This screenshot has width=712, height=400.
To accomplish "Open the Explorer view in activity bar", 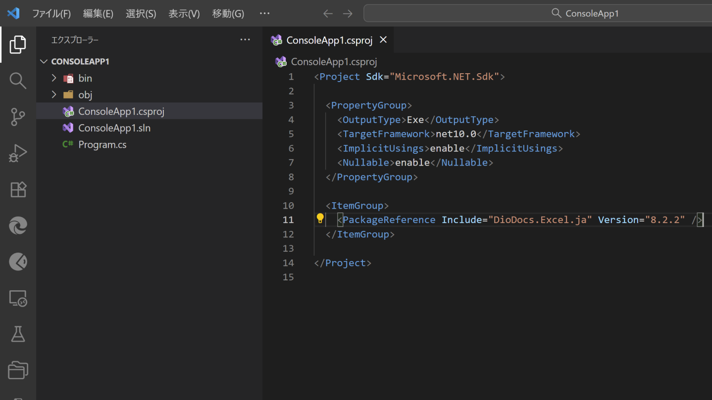I will (18, 44).
